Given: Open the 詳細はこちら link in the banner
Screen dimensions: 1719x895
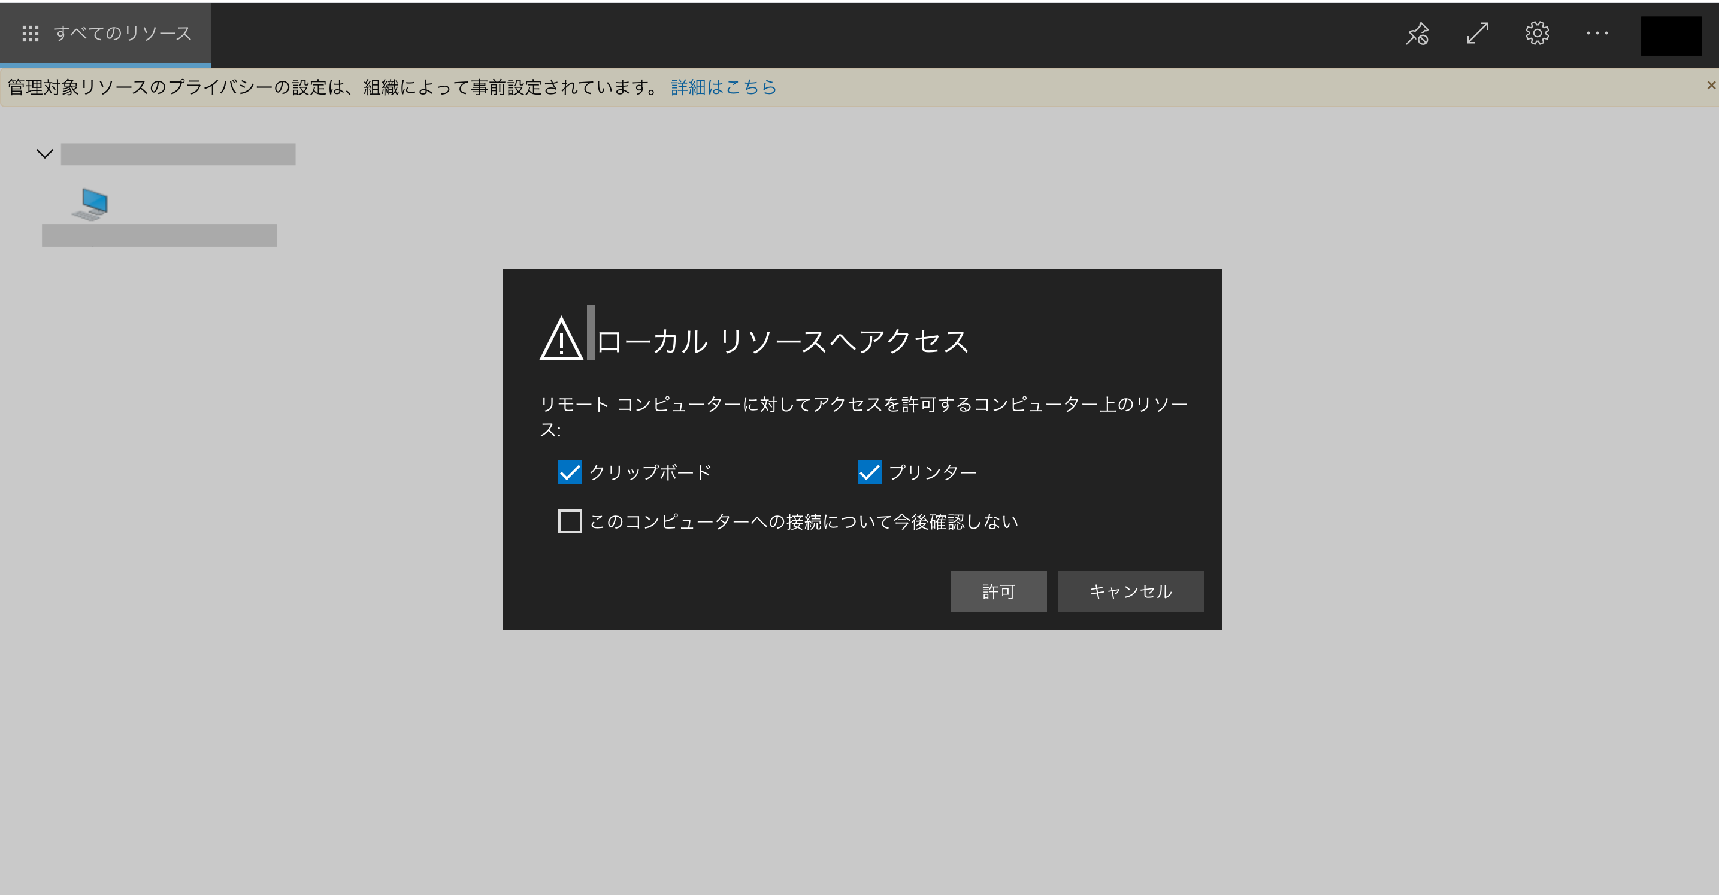Looking at the screenshot, I should 723,87.
